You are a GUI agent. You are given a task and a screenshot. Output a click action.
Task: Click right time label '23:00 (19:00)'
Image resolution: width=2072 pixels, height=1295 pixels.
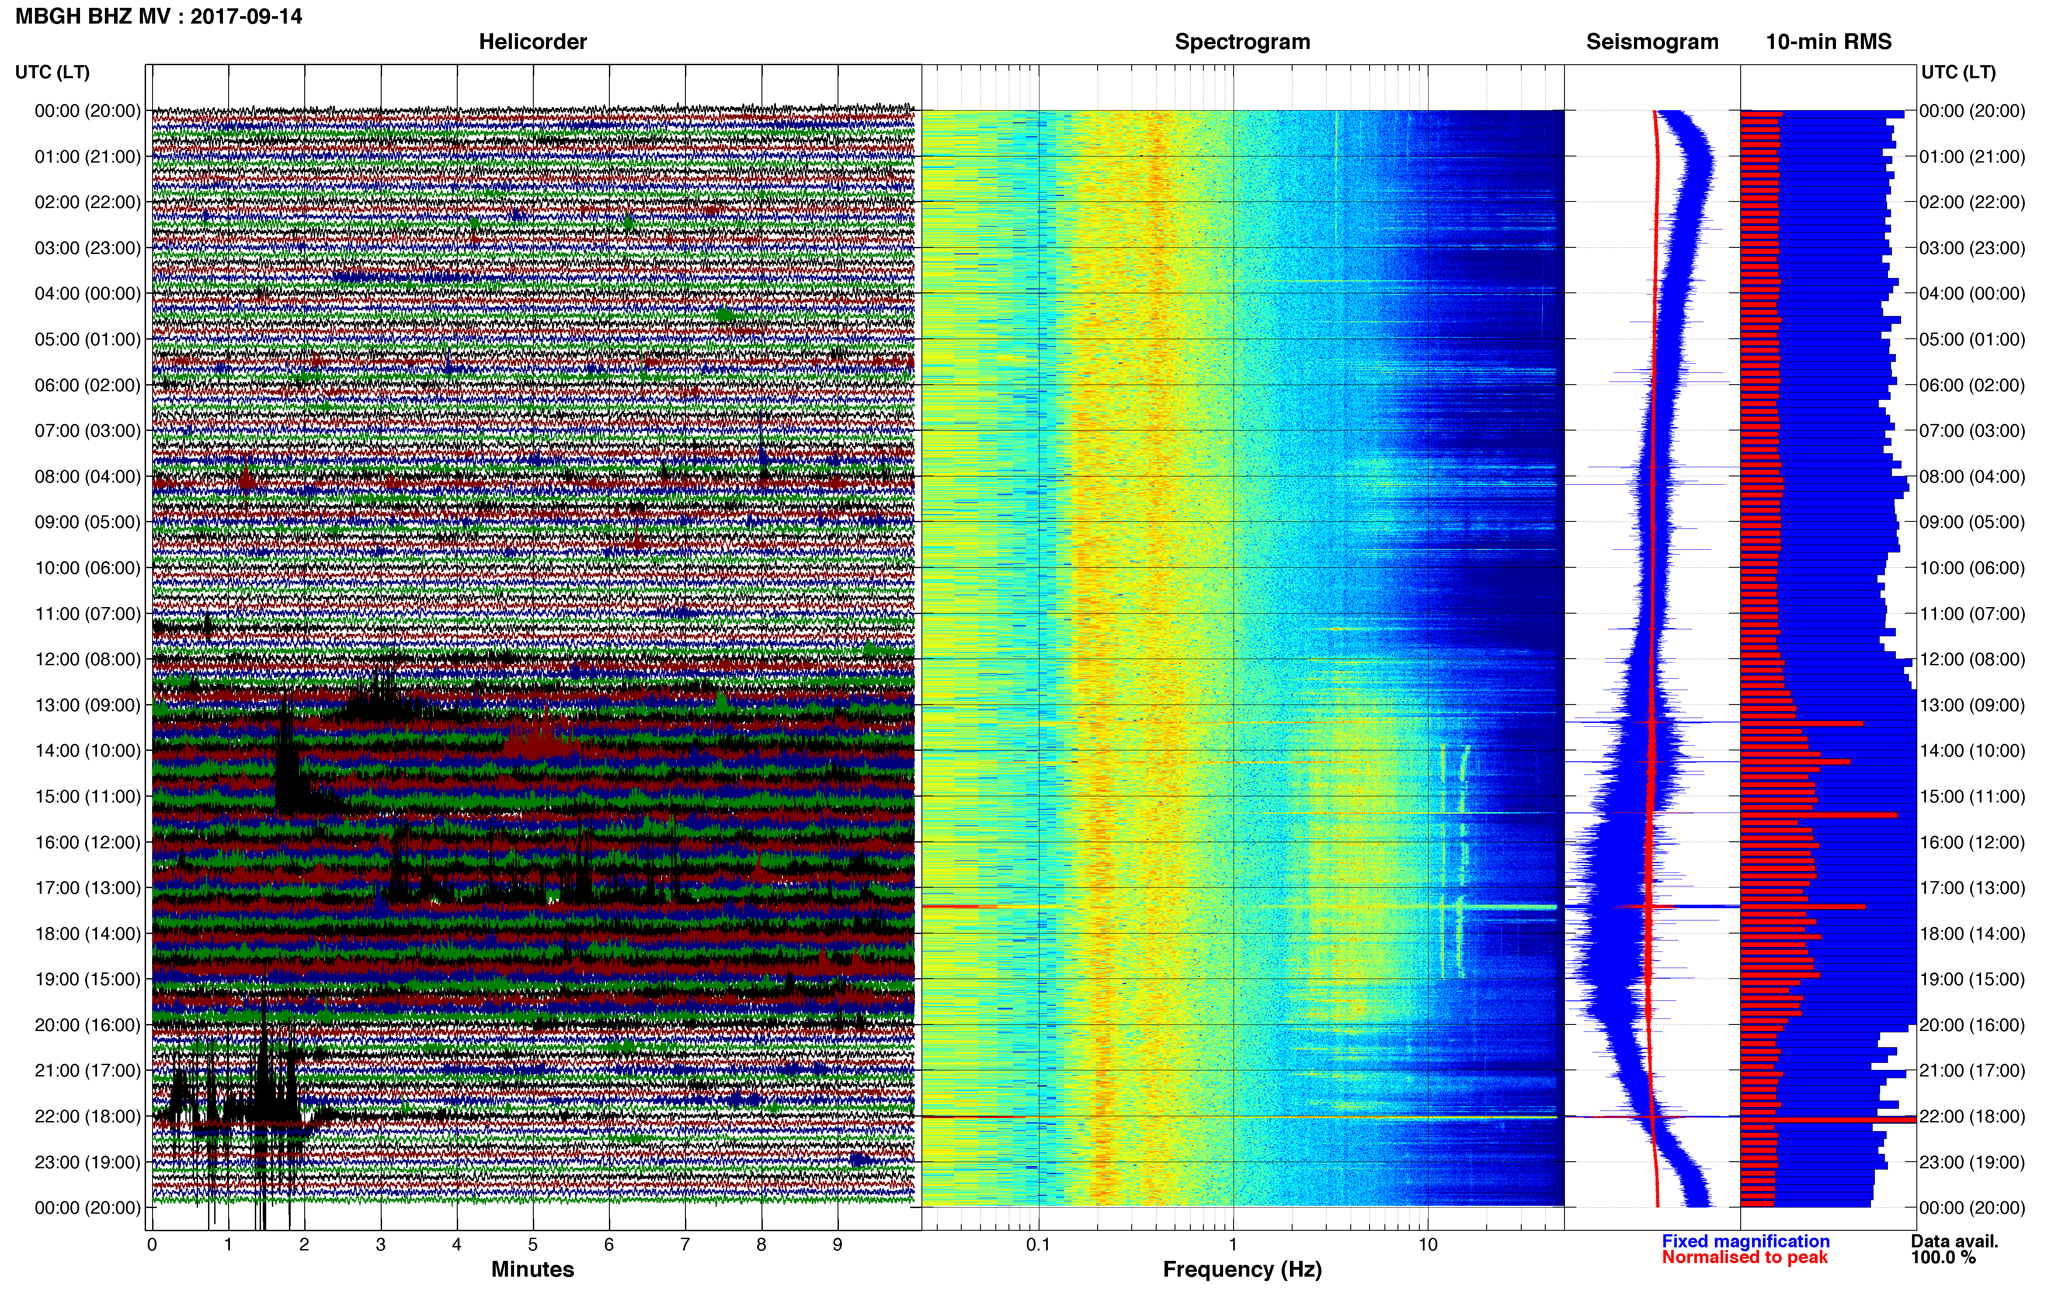click(1972, 1161)
